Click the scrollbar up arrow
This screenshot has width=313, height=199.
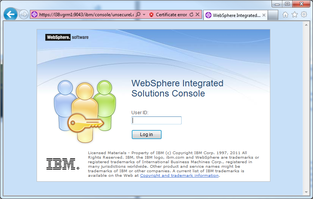point(306,25)
